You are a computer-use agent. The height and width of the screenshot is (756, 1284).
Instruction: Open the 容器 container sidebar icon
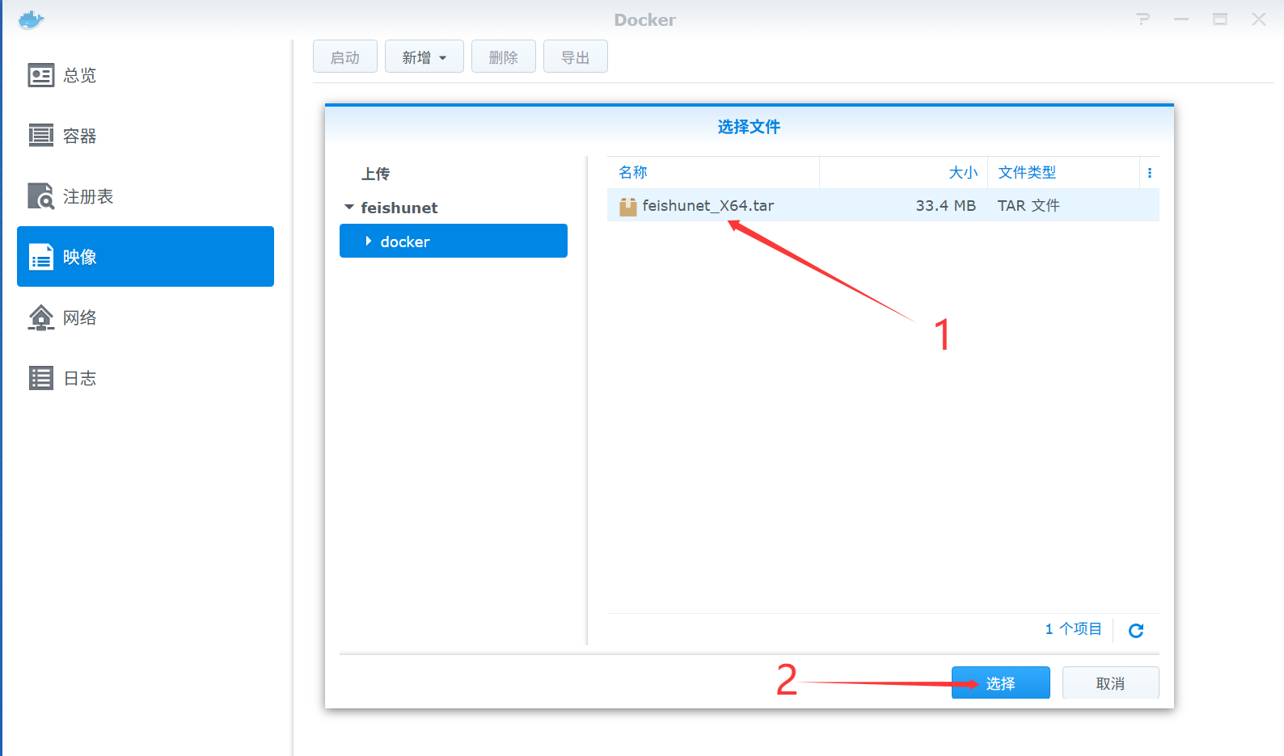point(40,136)
